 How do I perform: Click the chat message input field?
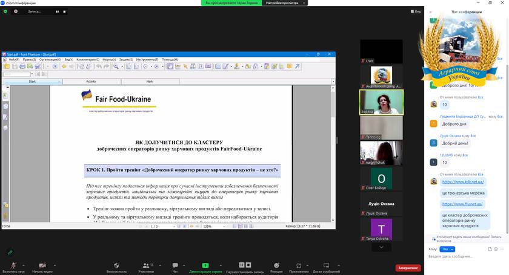(466, 256)
